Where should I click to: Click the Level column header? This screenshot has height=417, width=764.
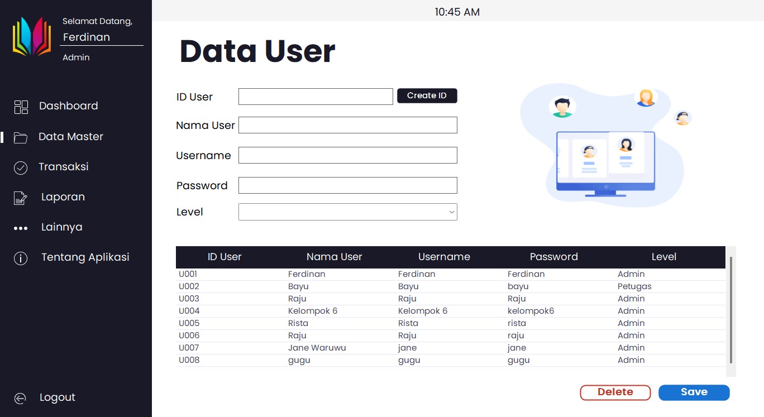[x=664, y=257]
